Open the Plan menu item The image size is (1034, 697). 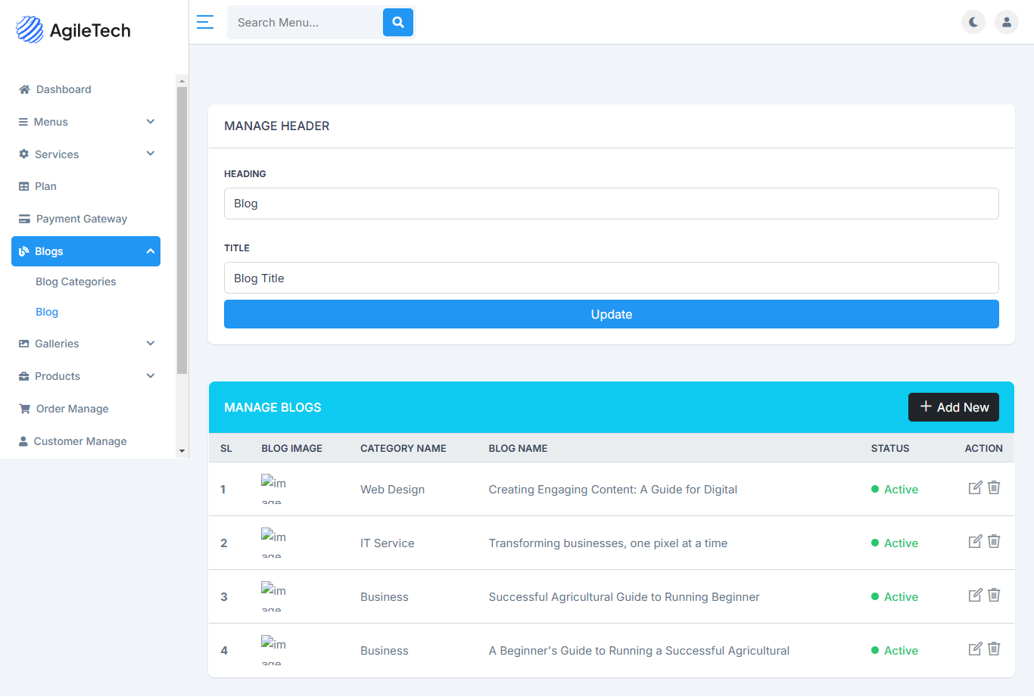(86, 186)
